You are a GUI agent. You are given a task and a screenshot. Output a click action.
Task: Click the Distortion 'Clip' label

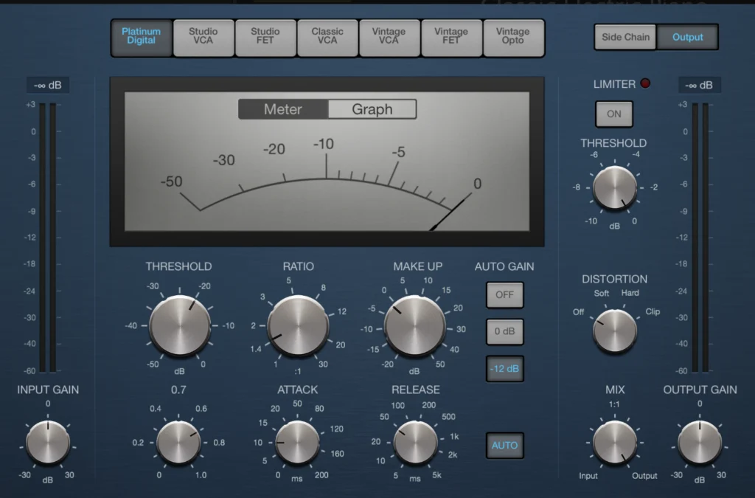653,311
